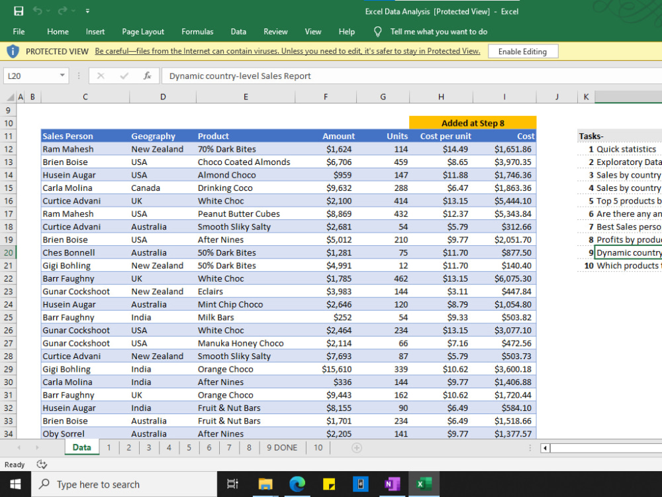
Task: Launch OneNote from the taskbar
Action: [x=393, y=484]
